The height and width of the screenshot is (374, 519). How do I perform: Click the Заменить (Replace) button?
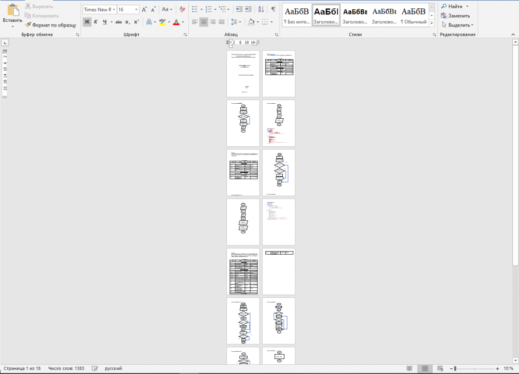point(456,16)
